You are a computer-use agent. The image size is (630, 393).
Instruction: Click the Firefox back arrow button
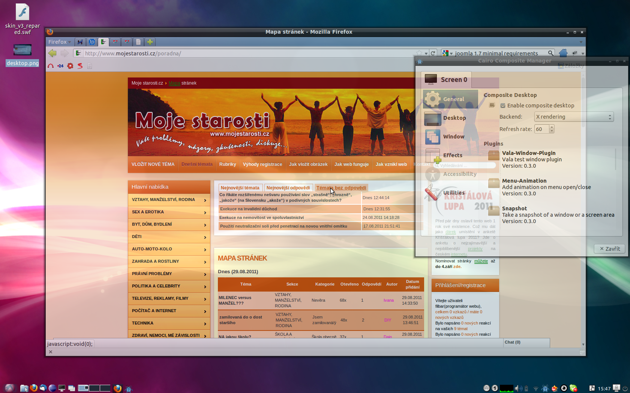pyautogui.click(x=52, y=53)
